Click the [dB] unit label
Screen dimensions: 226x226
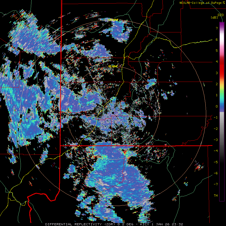214,17
